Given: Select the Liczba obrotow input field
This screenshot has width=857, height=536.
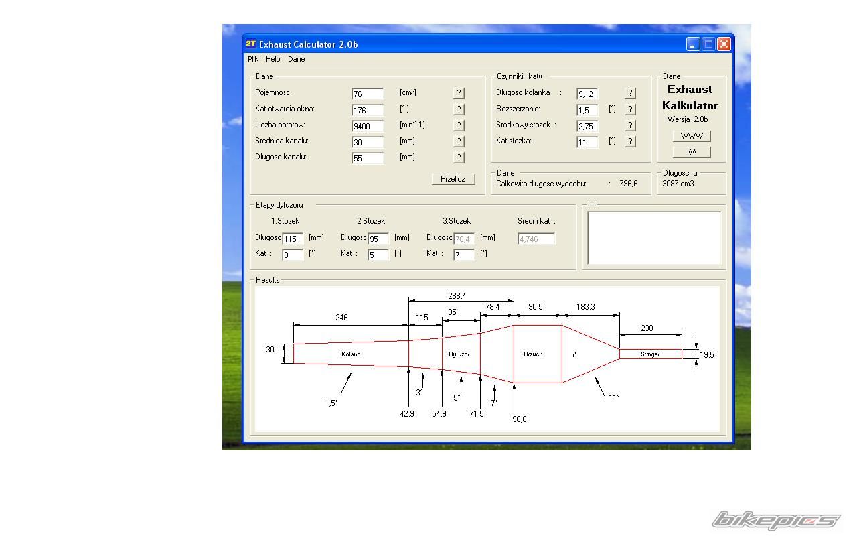Looking at the screenshot, I should tap(368, 126).
